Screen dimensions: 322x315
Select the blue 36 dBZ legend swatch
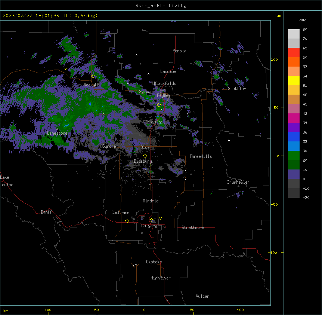click(x=294, y=137)
